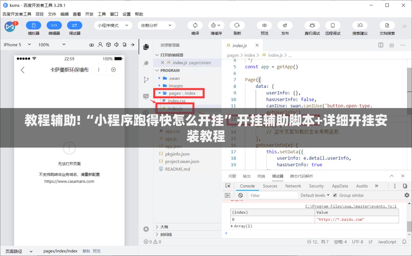Switch to the 终端 terminal panel tab
This screenshot has width=412, height=256.
pyautogui.click(x=261, y=176)
